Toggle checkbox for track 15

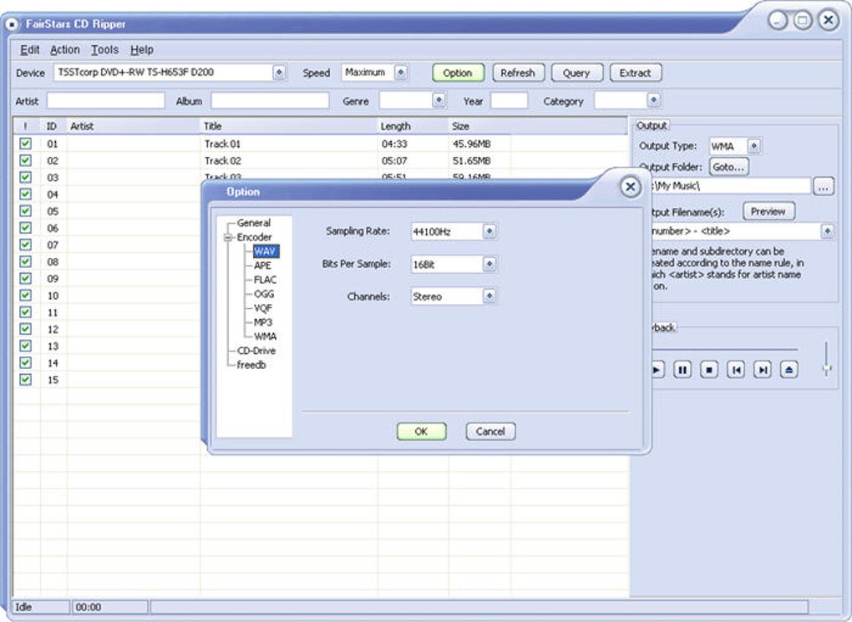coord(26,379)
